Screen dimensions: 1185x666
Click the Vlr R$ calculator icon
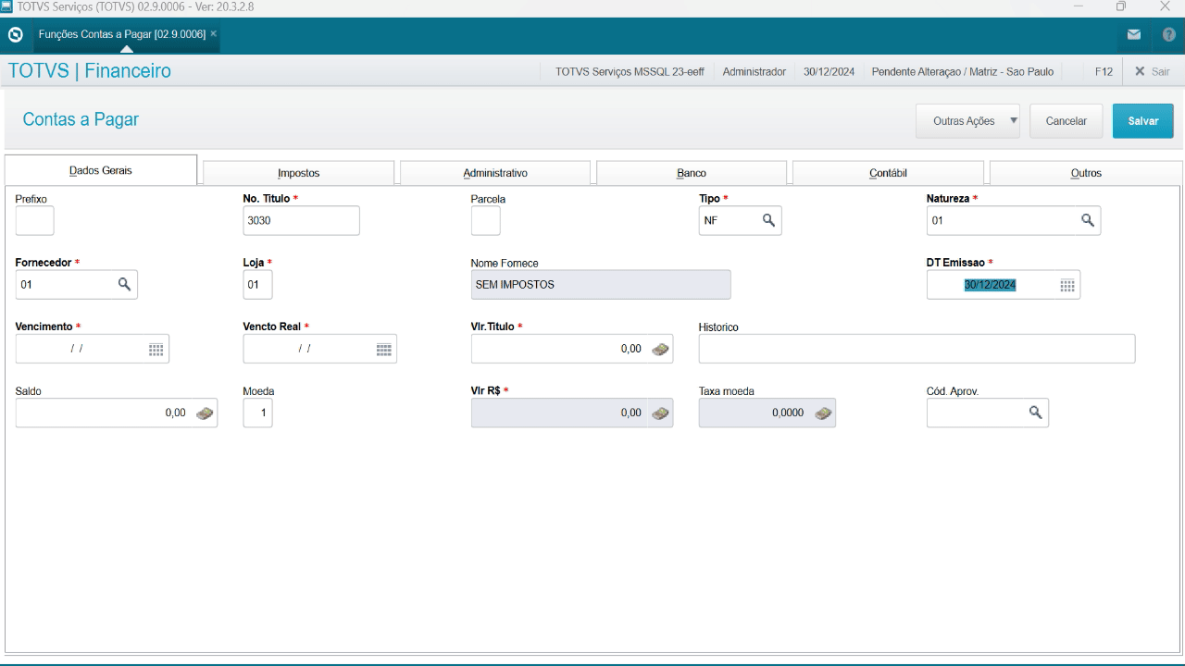coord(660,413)
